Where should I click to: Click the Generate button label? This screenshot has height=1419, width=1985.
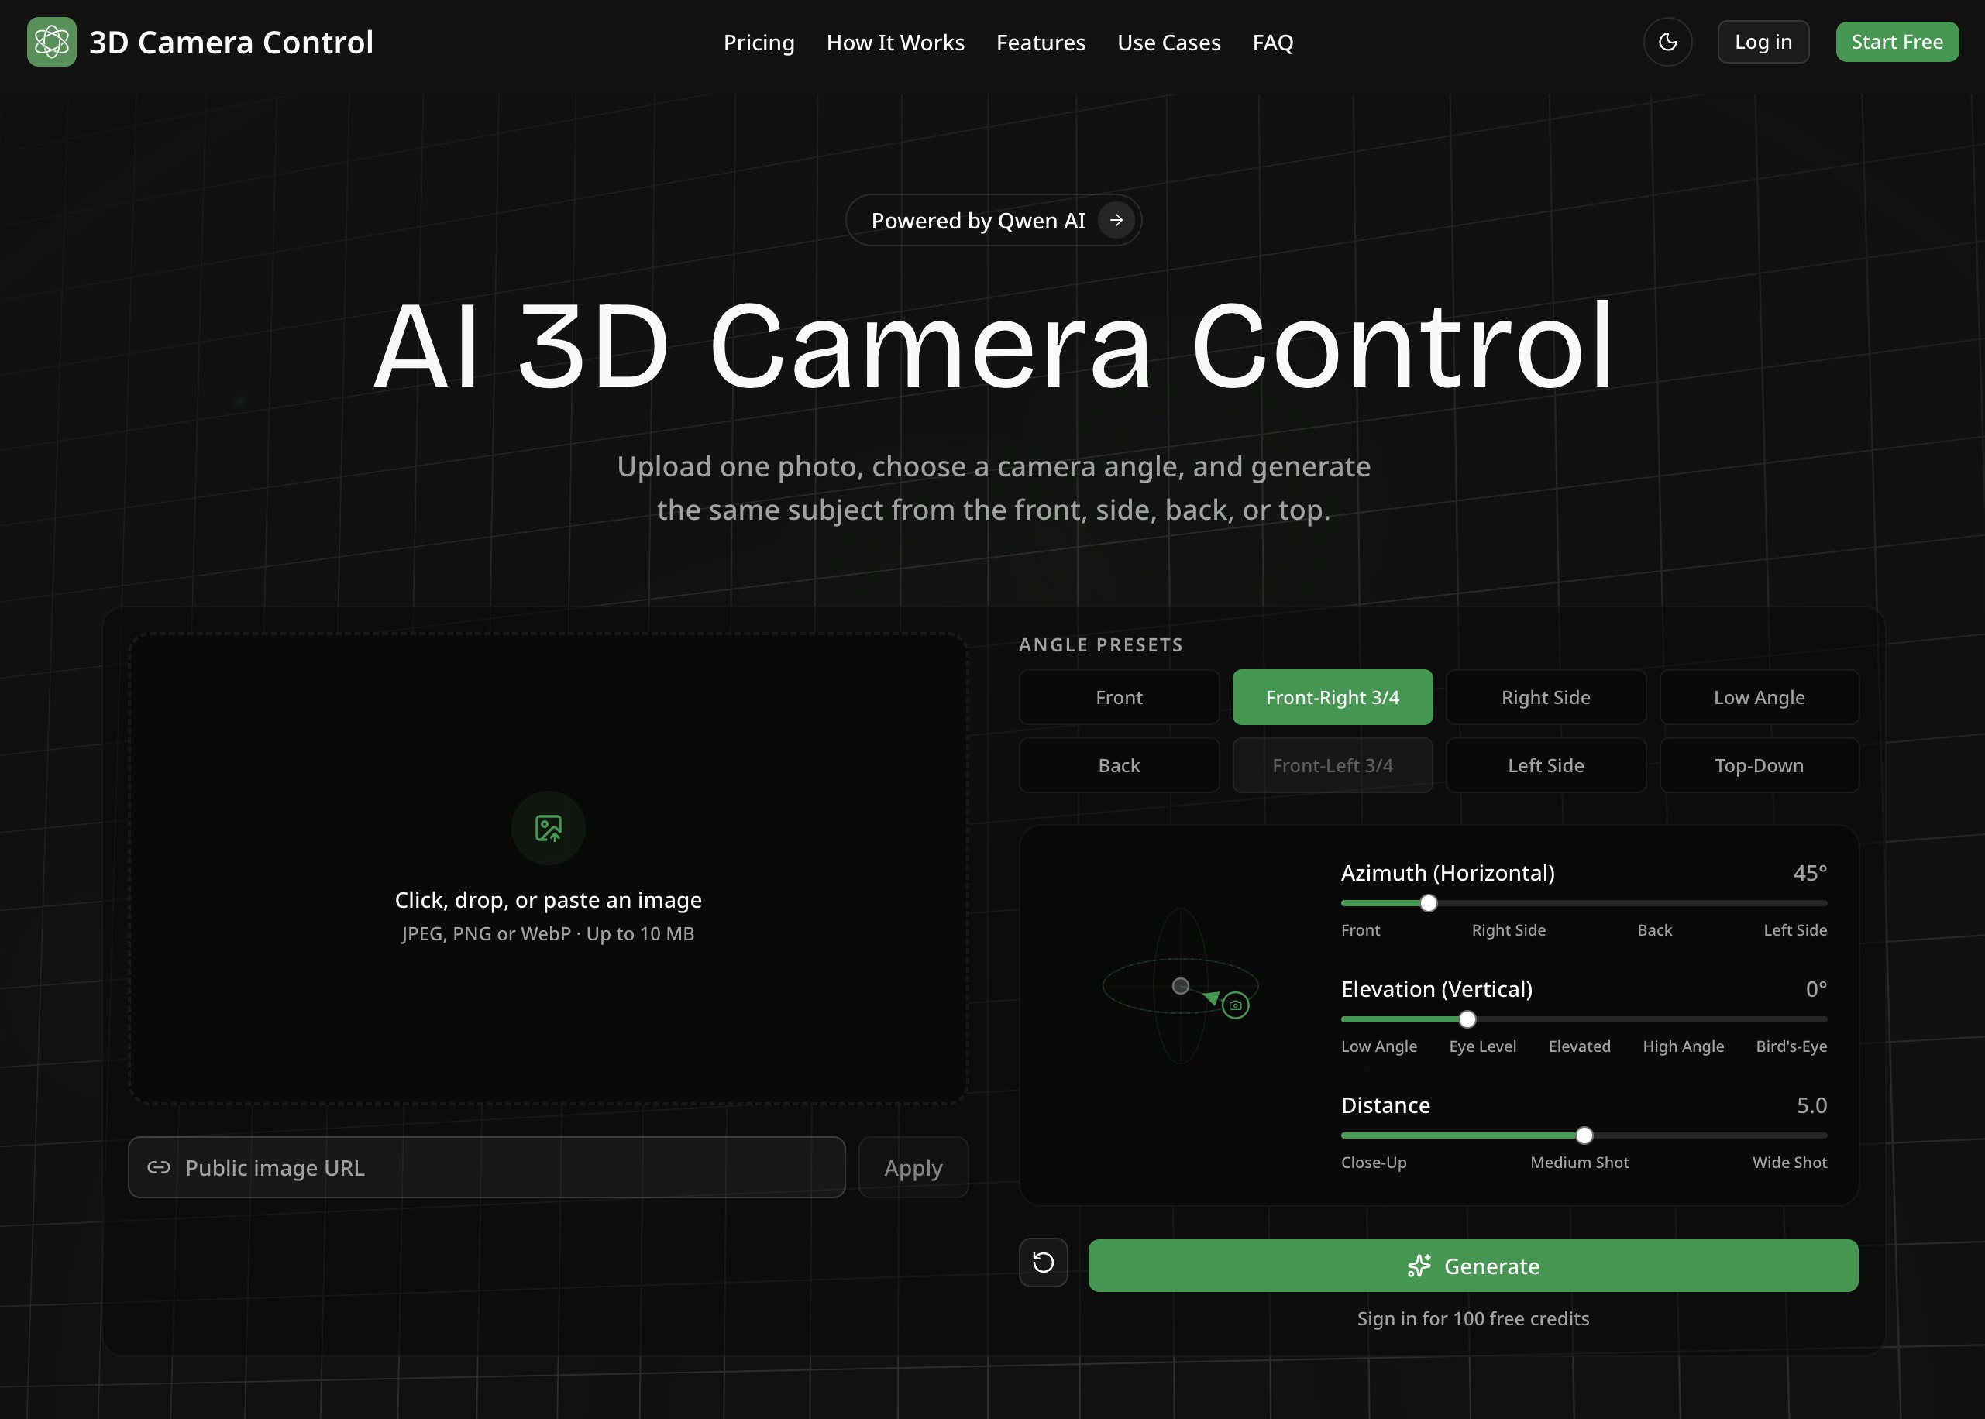[1491, 1266]
